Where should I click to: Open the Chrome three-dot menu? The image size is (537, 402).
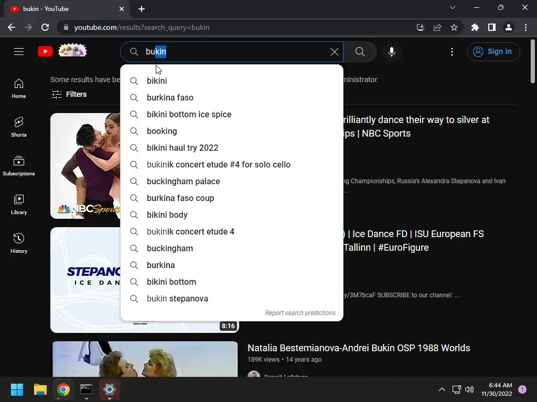525,27
